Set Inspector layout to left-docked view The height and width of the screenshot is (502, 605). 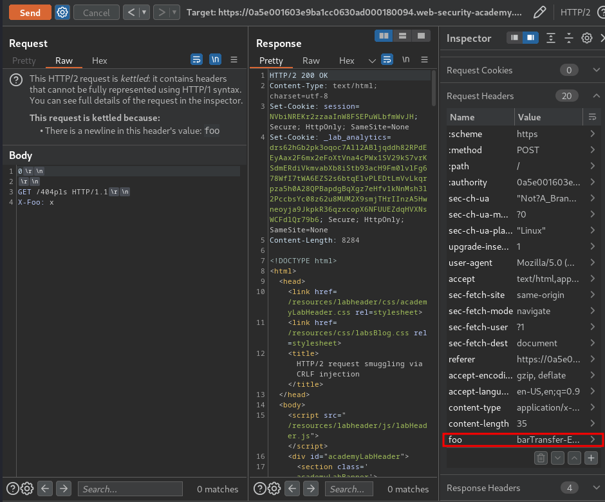(x=514, y=37)
